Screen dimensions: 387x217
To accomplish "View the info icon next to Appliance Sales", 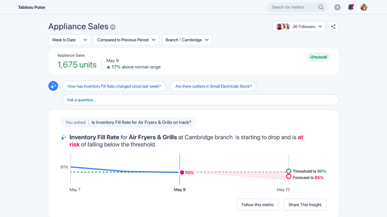I will 112,27.
